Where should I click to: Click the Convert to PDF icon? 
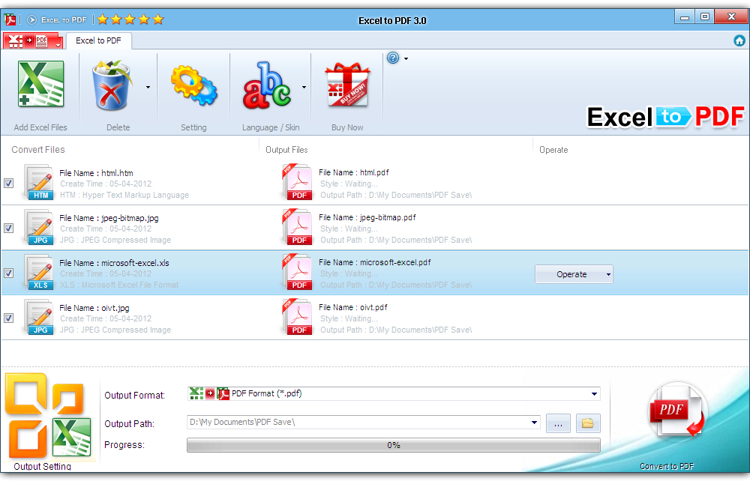(x=676, y=410)
